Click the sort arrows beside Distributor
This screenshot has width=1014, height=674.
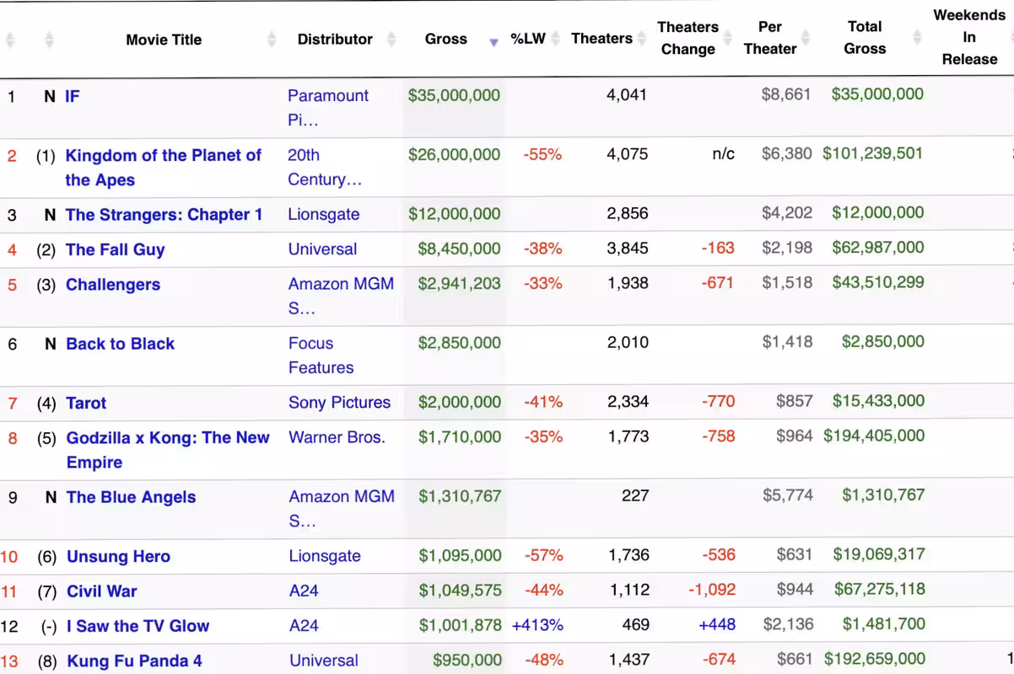coord(391,39)
